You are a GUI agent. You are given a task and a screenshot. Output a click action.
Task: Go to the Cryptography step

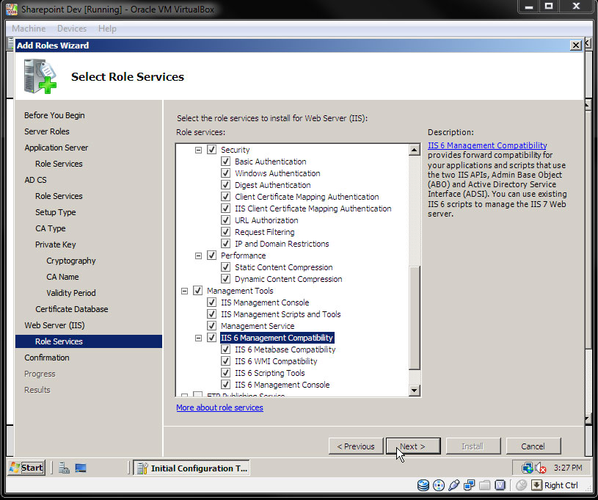click(71, 261)
